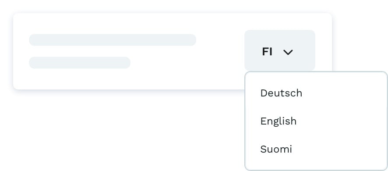The image size is (388, 171).
Task: Click the bold FI language code label
Action: [267, 52]
